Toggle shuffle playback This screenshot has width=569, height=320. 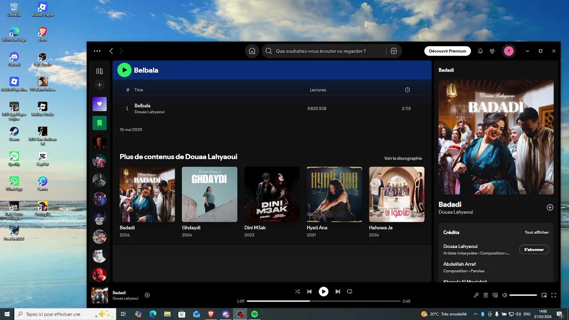(297, 292)
